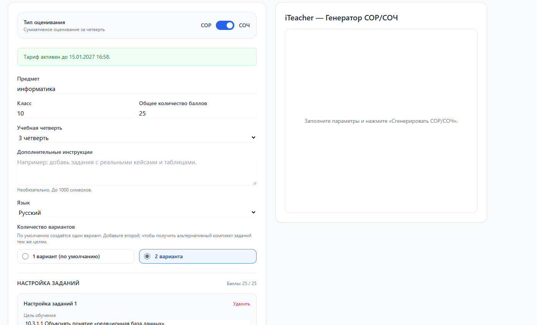
Task: Toggle the СОР/СОЧ assessment type switch
Action: (225, 25)
